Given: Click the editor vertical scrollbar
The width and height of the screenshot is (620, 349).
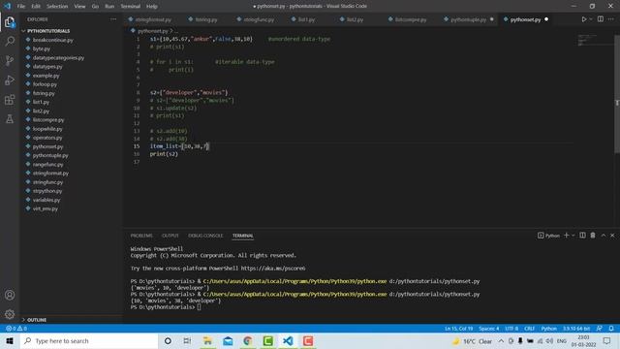Looking at the screenshot, I should click(x=617, y=94).
